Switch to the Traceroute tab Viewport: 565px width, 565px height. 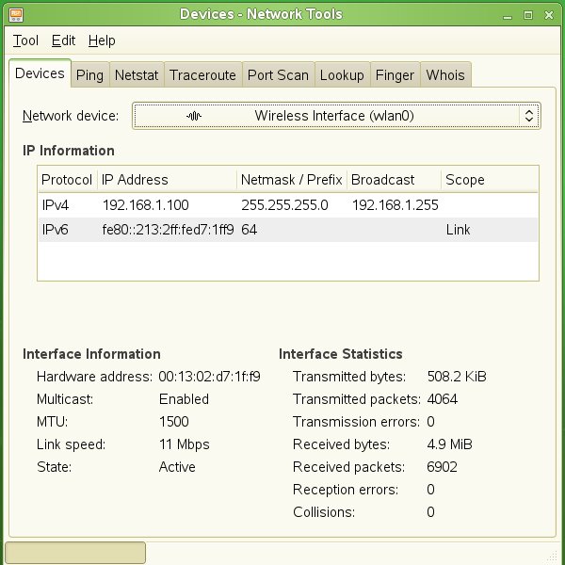[202, 75]
